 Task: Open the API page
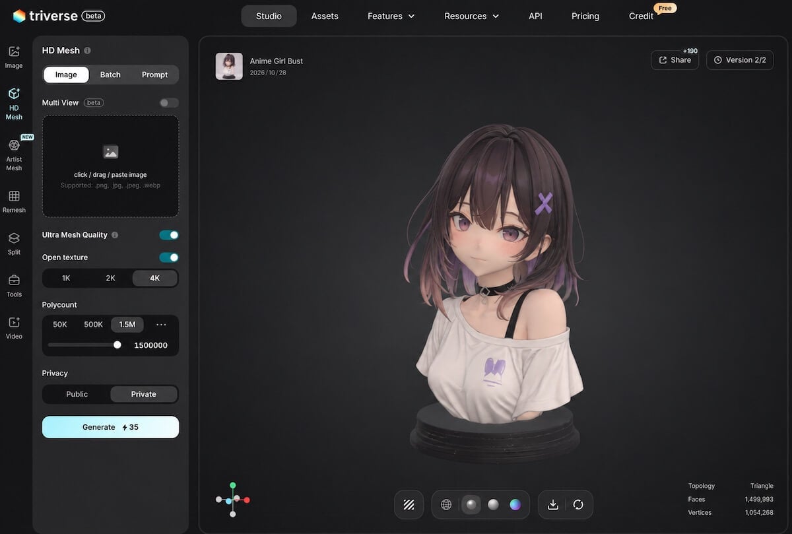535,16
